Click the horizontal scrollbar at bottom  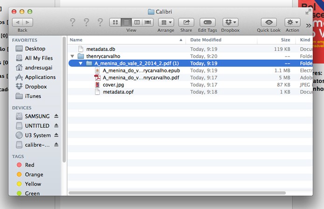click(x=177, y=193)
